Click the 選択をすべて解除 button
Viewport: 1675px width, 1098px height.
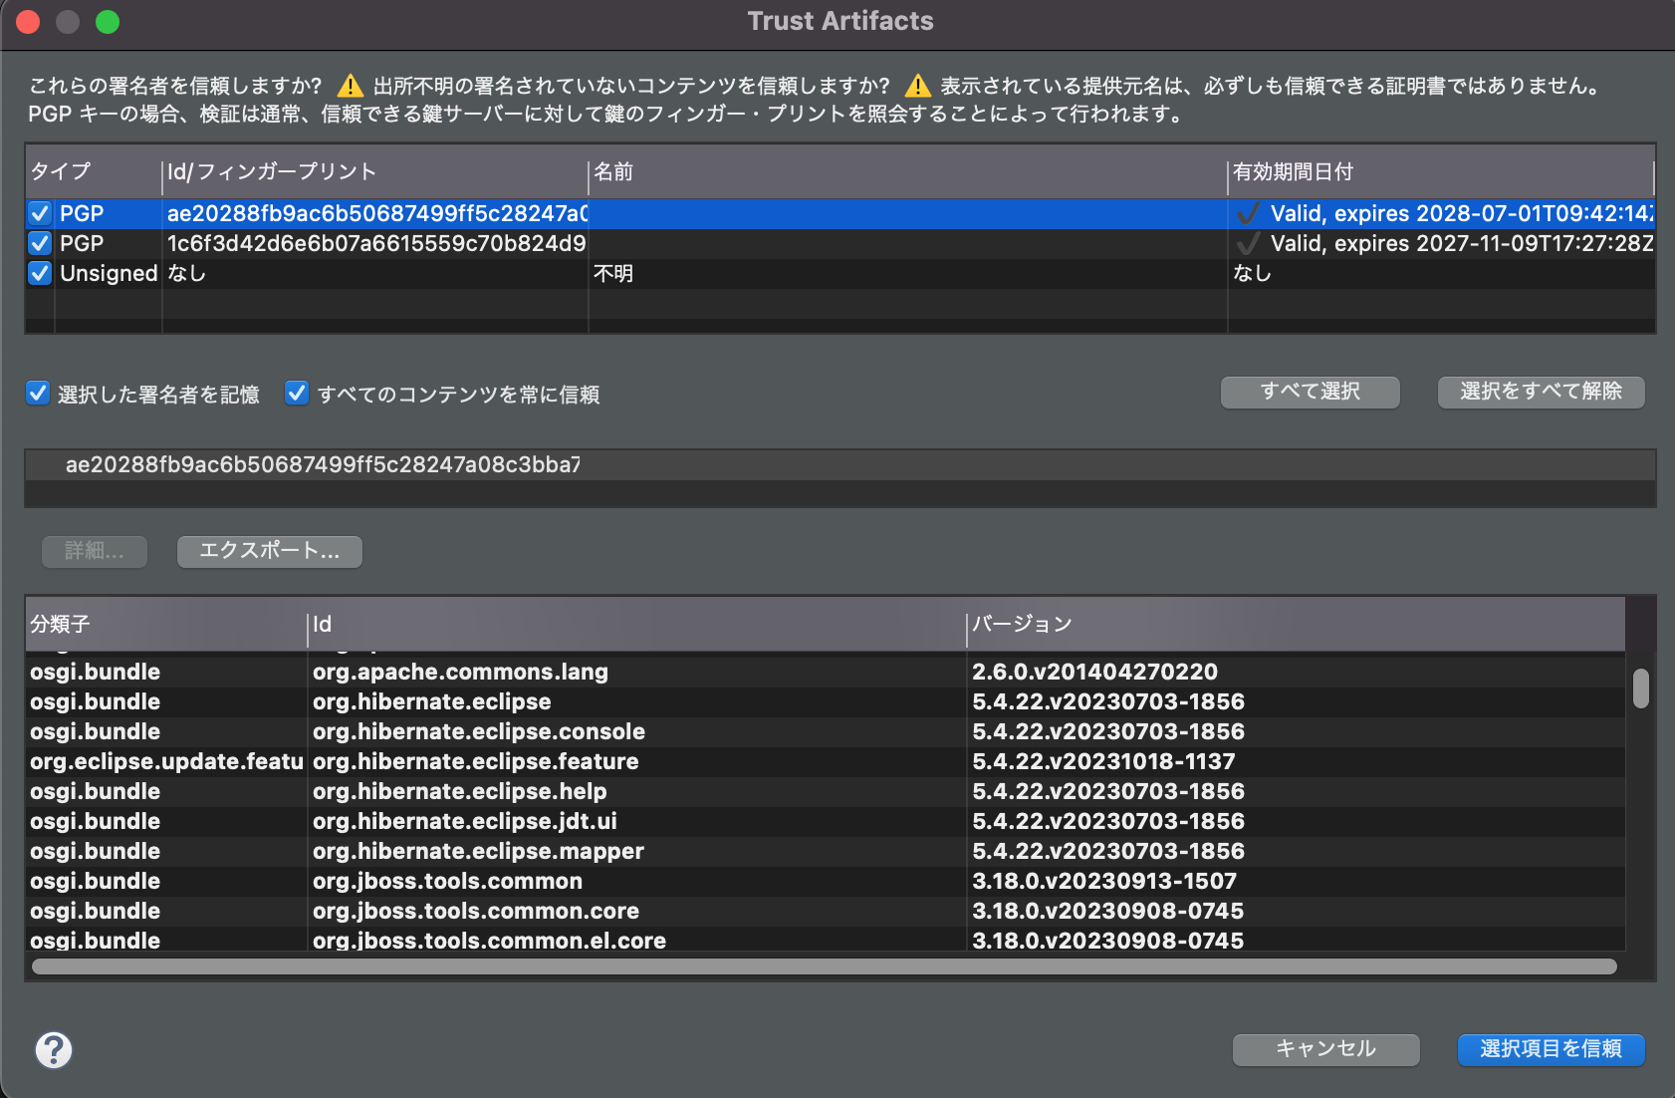pos(1540,392)
